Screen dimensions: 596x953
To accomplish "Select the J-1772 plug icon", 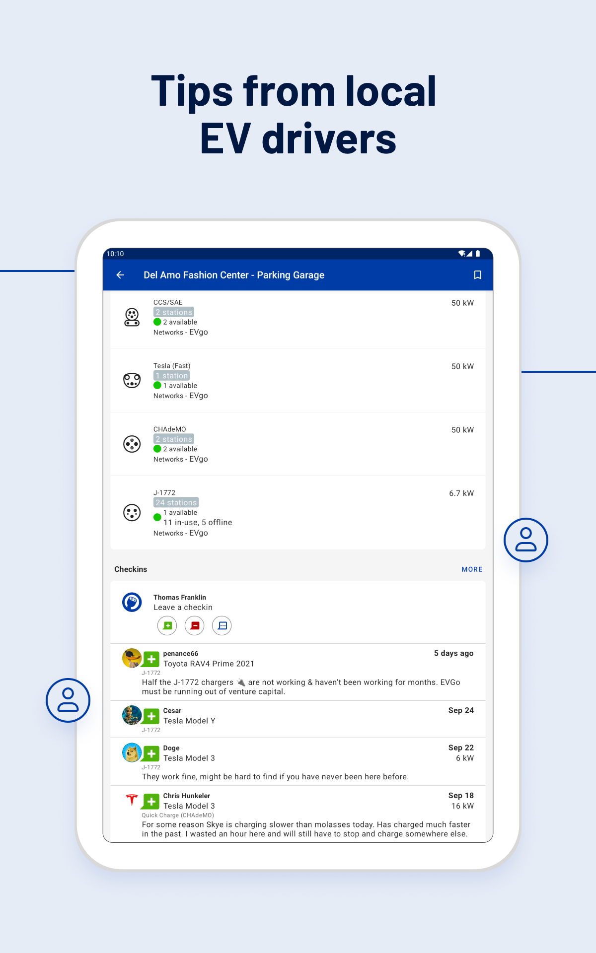I will point(132,513).
